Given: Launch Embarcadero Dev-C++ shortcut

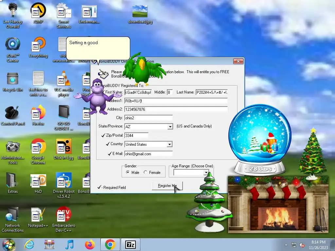Looking at the screenshot, I should click(64, 219).
